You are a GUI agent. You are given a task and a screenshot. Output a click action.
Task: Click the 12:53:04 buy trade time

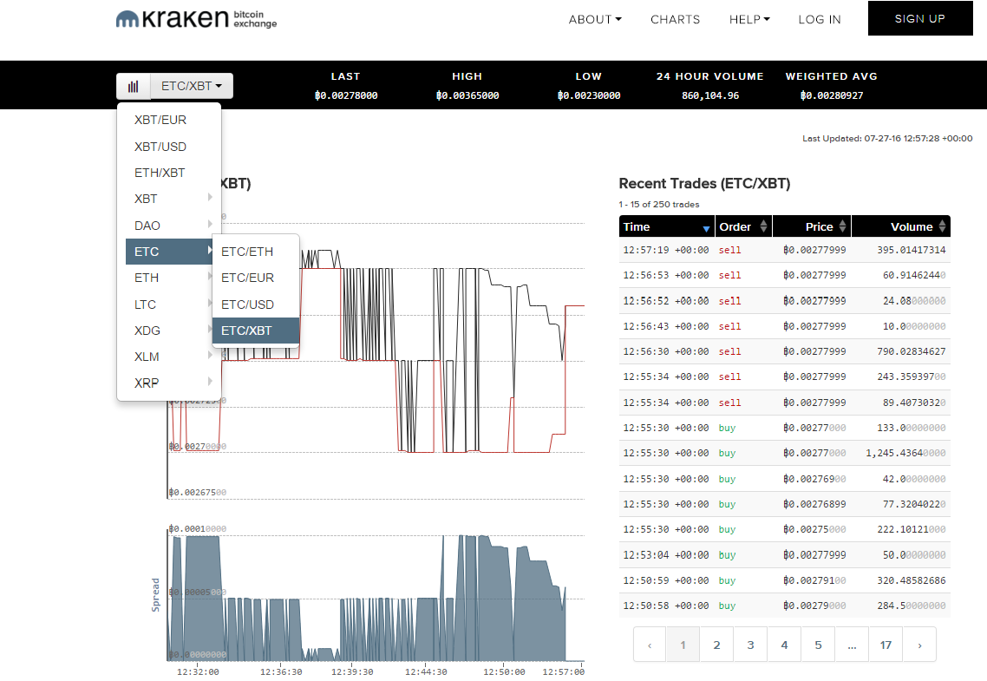pos(666,555)
